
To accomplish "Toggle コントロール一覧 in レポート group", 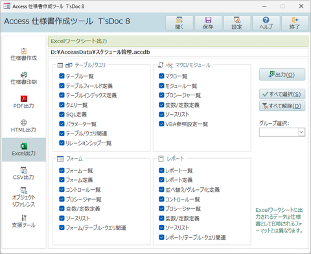I will click(x=161, y=199).
